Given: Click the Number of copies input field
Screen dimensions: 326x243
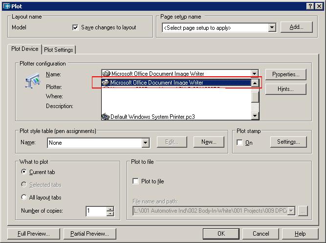Looking at the screenshot, I should 96,211.
